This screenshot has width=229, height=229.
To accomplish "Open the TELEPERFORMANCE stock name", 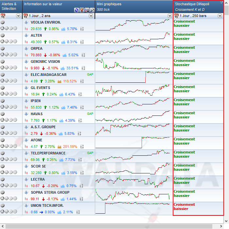I will (x=48, y=153).
